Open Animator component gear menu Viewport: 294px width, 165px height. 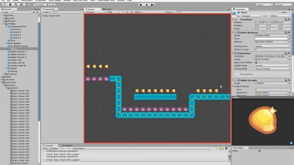click(289, 53)
